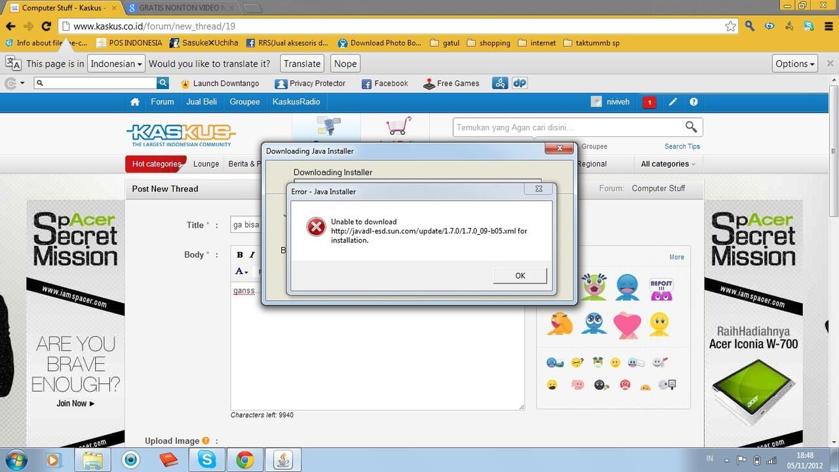Click Free Games in toolbar
The image size is (839, 472).
click(452, 83)
